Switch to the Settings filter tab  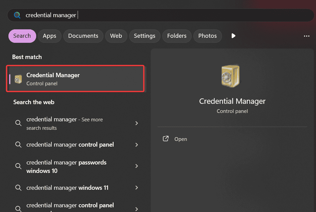point(145,36)
